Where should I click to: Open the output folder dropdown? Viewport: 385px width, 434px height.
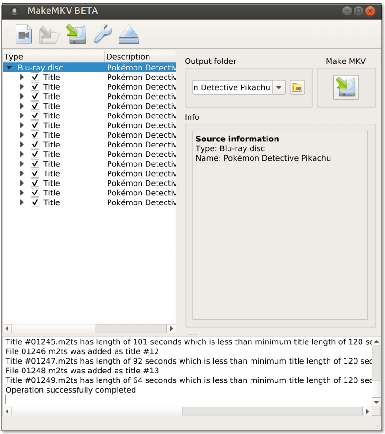pos(279,87)
